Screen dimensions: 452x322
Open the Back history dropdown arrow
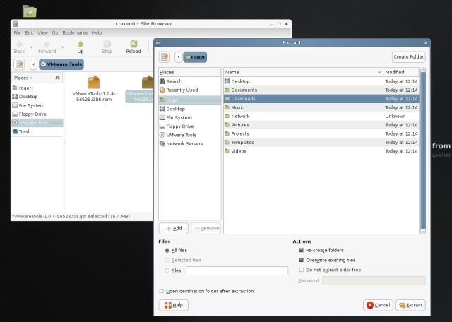coord(31,47)
